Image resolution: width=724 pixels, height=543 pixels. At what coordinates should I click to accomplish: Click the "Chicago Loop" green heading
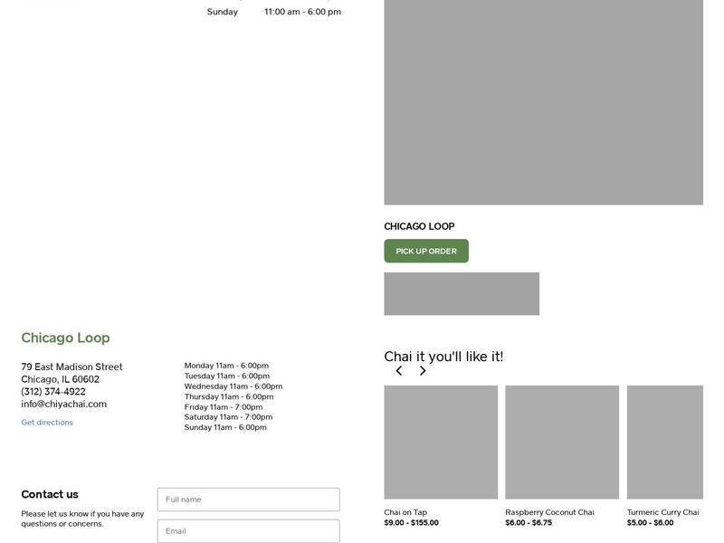pos(65,337)
